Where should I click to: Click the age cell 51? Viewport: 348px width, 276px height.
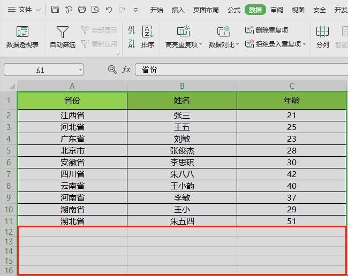coord(292,221)
